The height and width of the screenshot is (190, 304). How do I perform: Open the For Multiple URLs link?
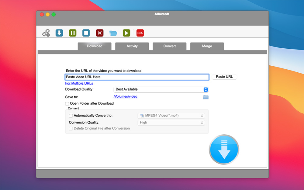[79, 83]
